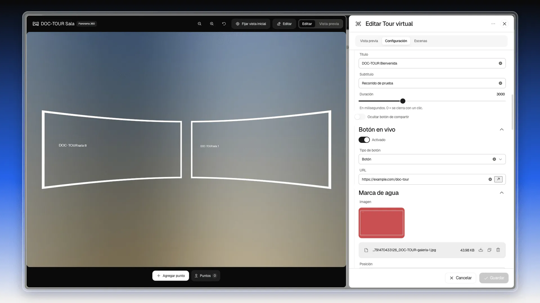This screenshot has width=540, height=303.
Task: Collapse the Marca de agua section
Action: (501, 193)
